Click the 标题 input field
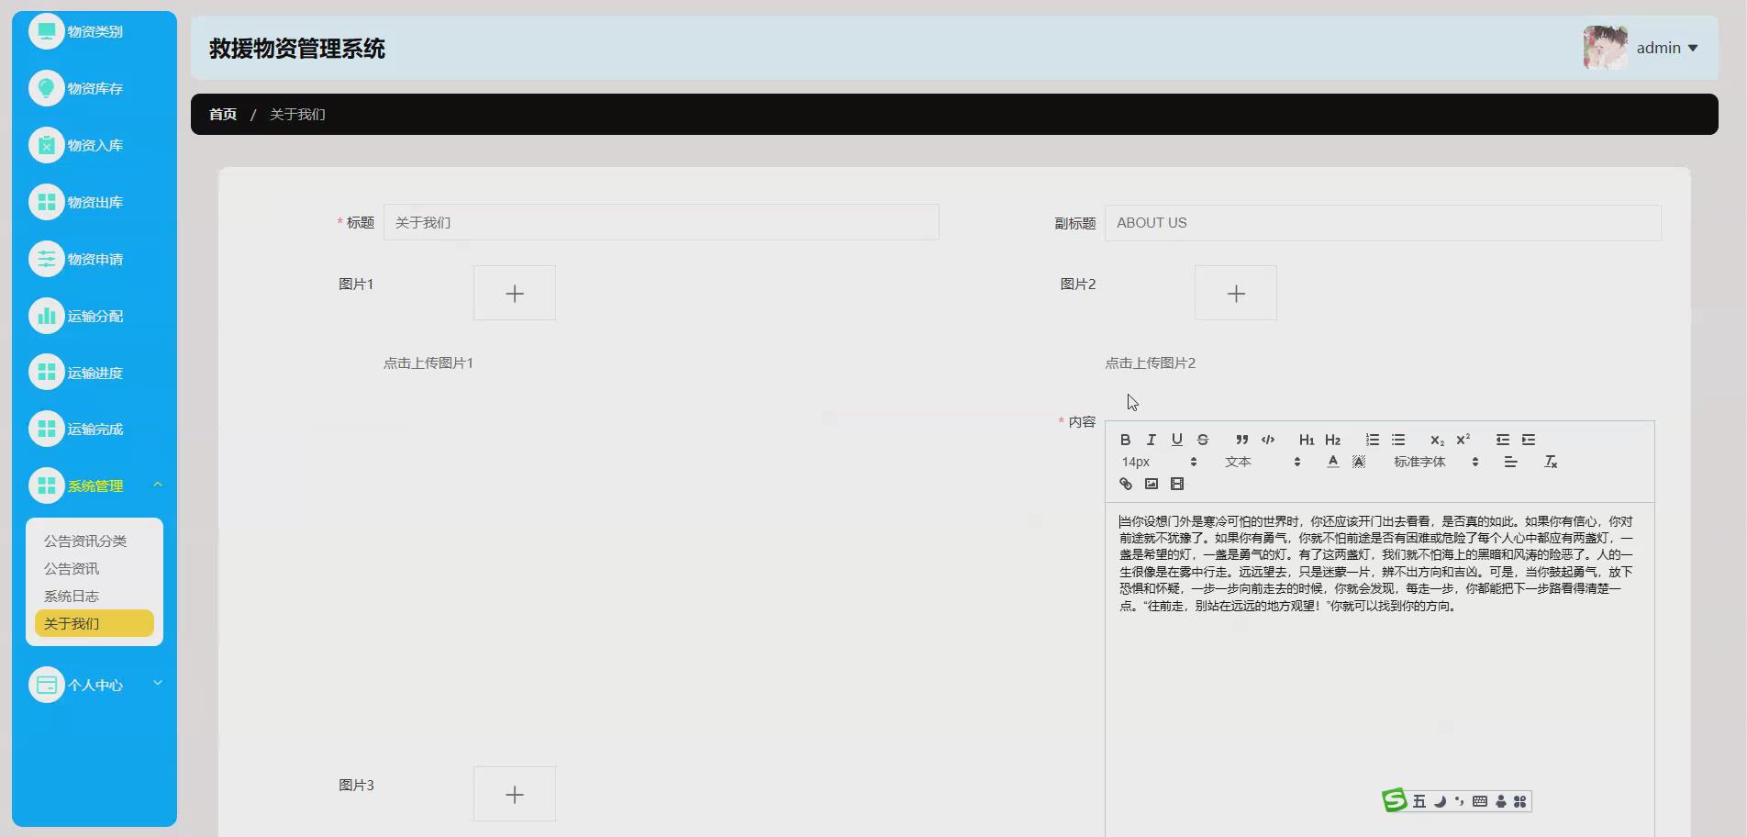 (661, 222)
